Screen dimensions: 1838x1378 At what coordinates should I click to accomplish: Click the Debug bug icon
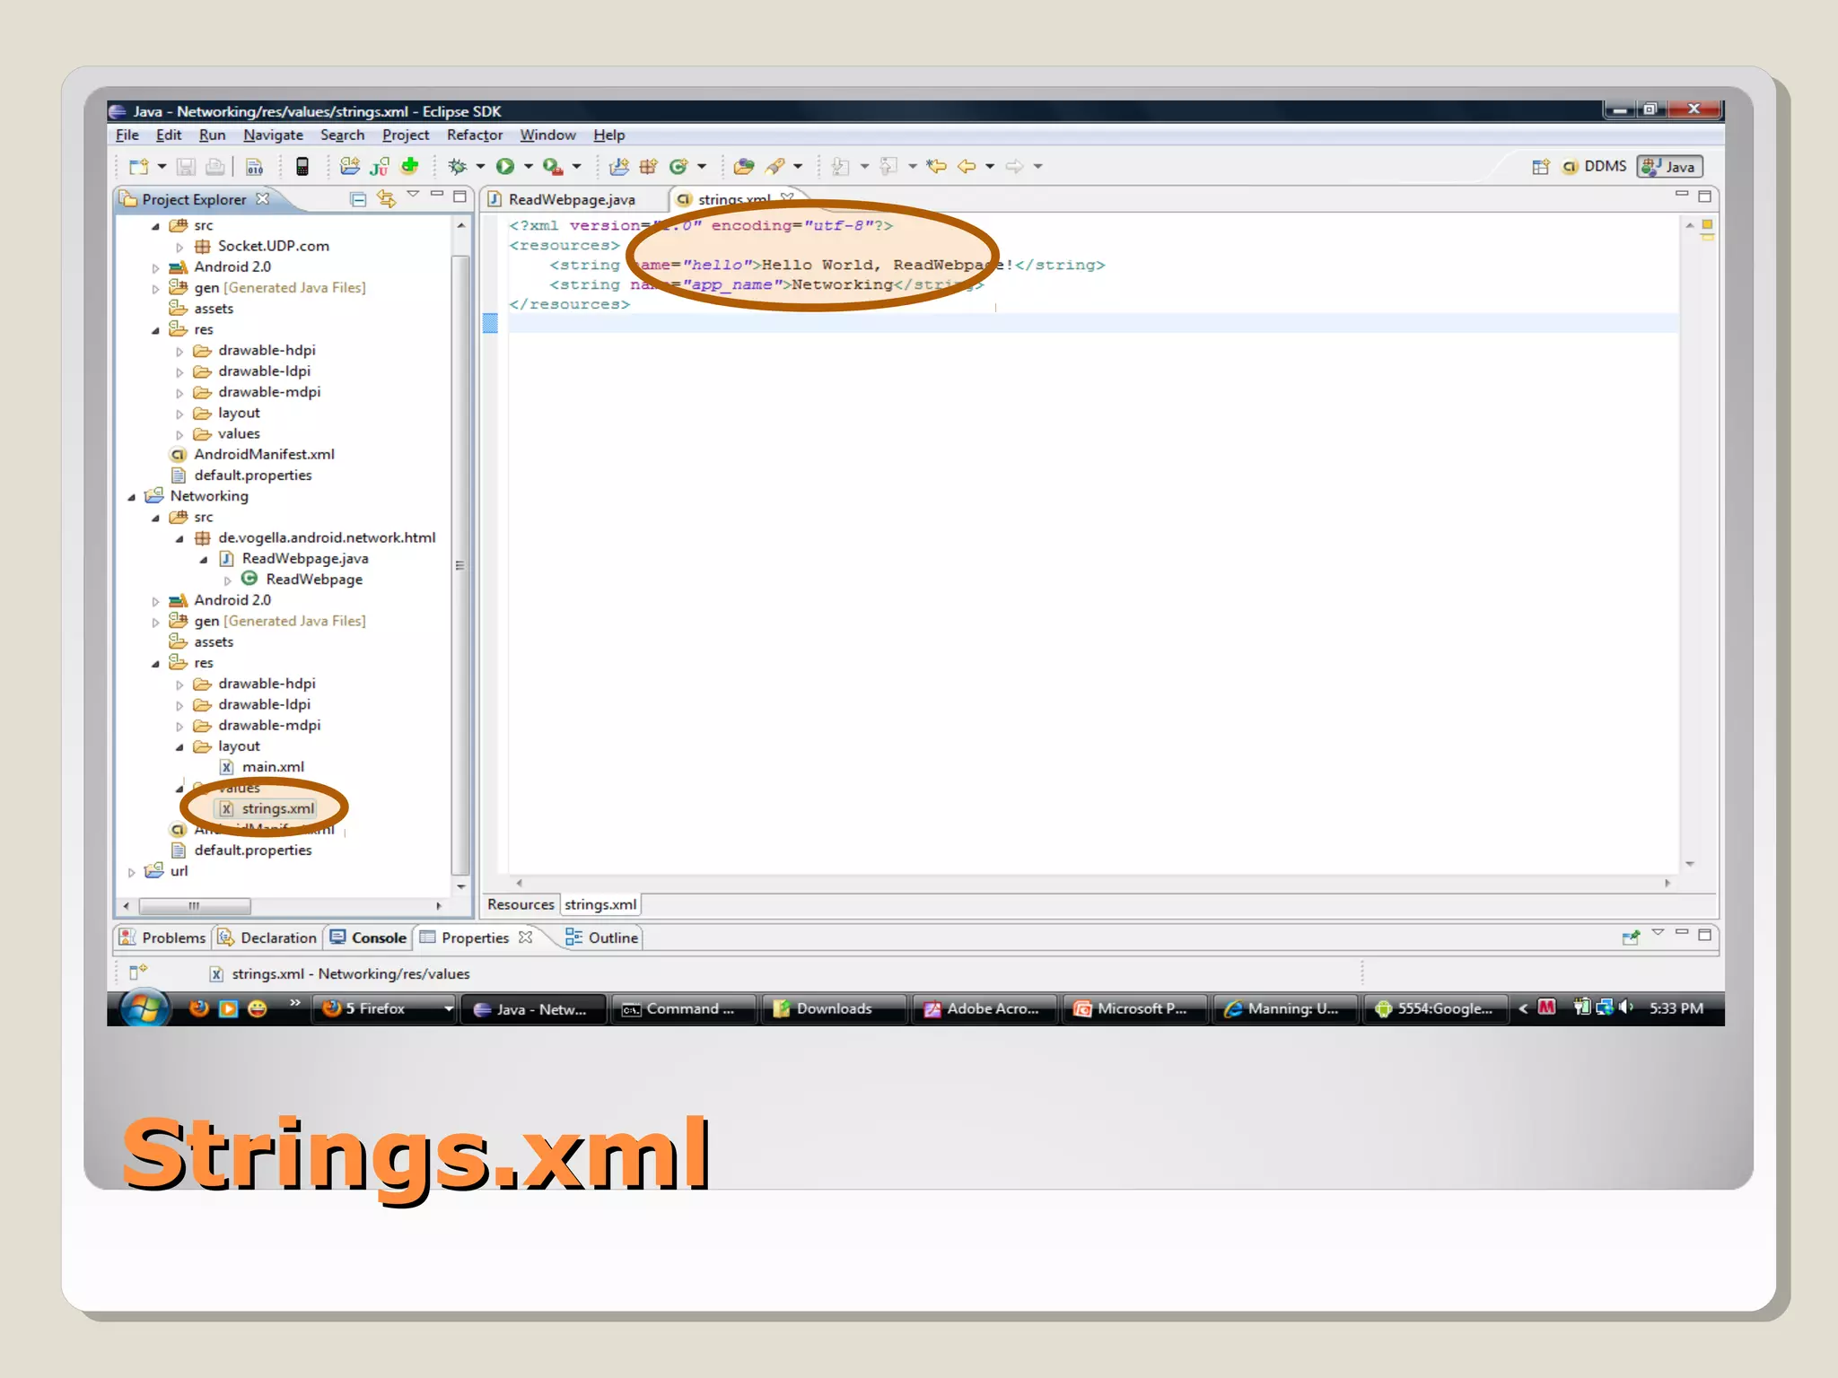click(x=458, y=166)
